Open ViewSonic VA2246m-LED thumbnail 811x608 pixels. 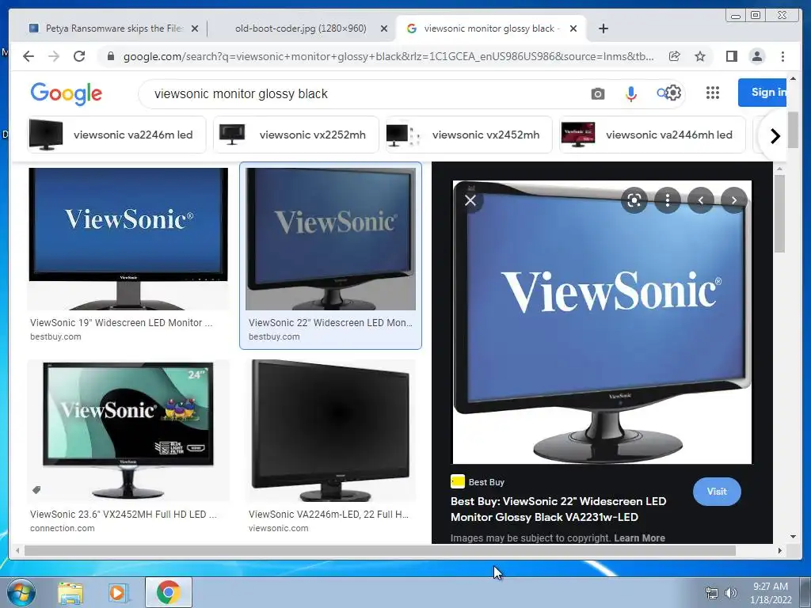[x=330, y=431]
